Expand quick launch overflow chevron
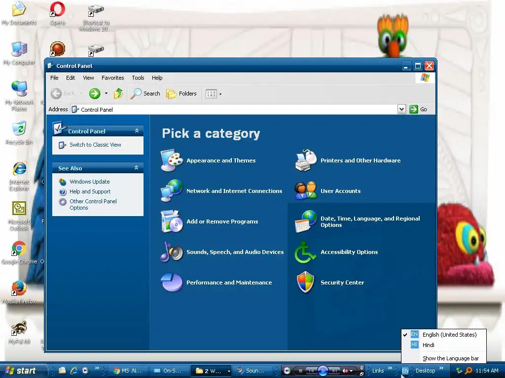 [x=97, y=368]
